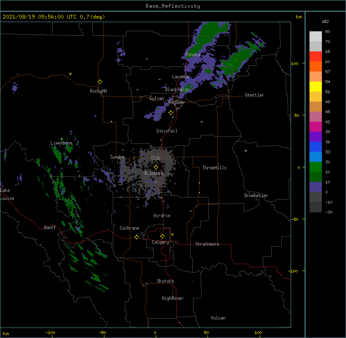Click the Blackfalds label
This screenshot has height=338, width=346.
point(177,90)
